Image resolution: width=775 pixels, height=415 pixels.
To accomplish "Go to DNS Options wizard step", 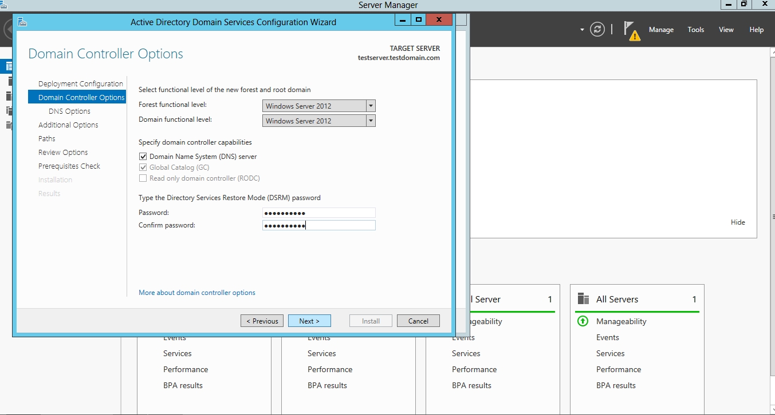I will click(69, 111).
